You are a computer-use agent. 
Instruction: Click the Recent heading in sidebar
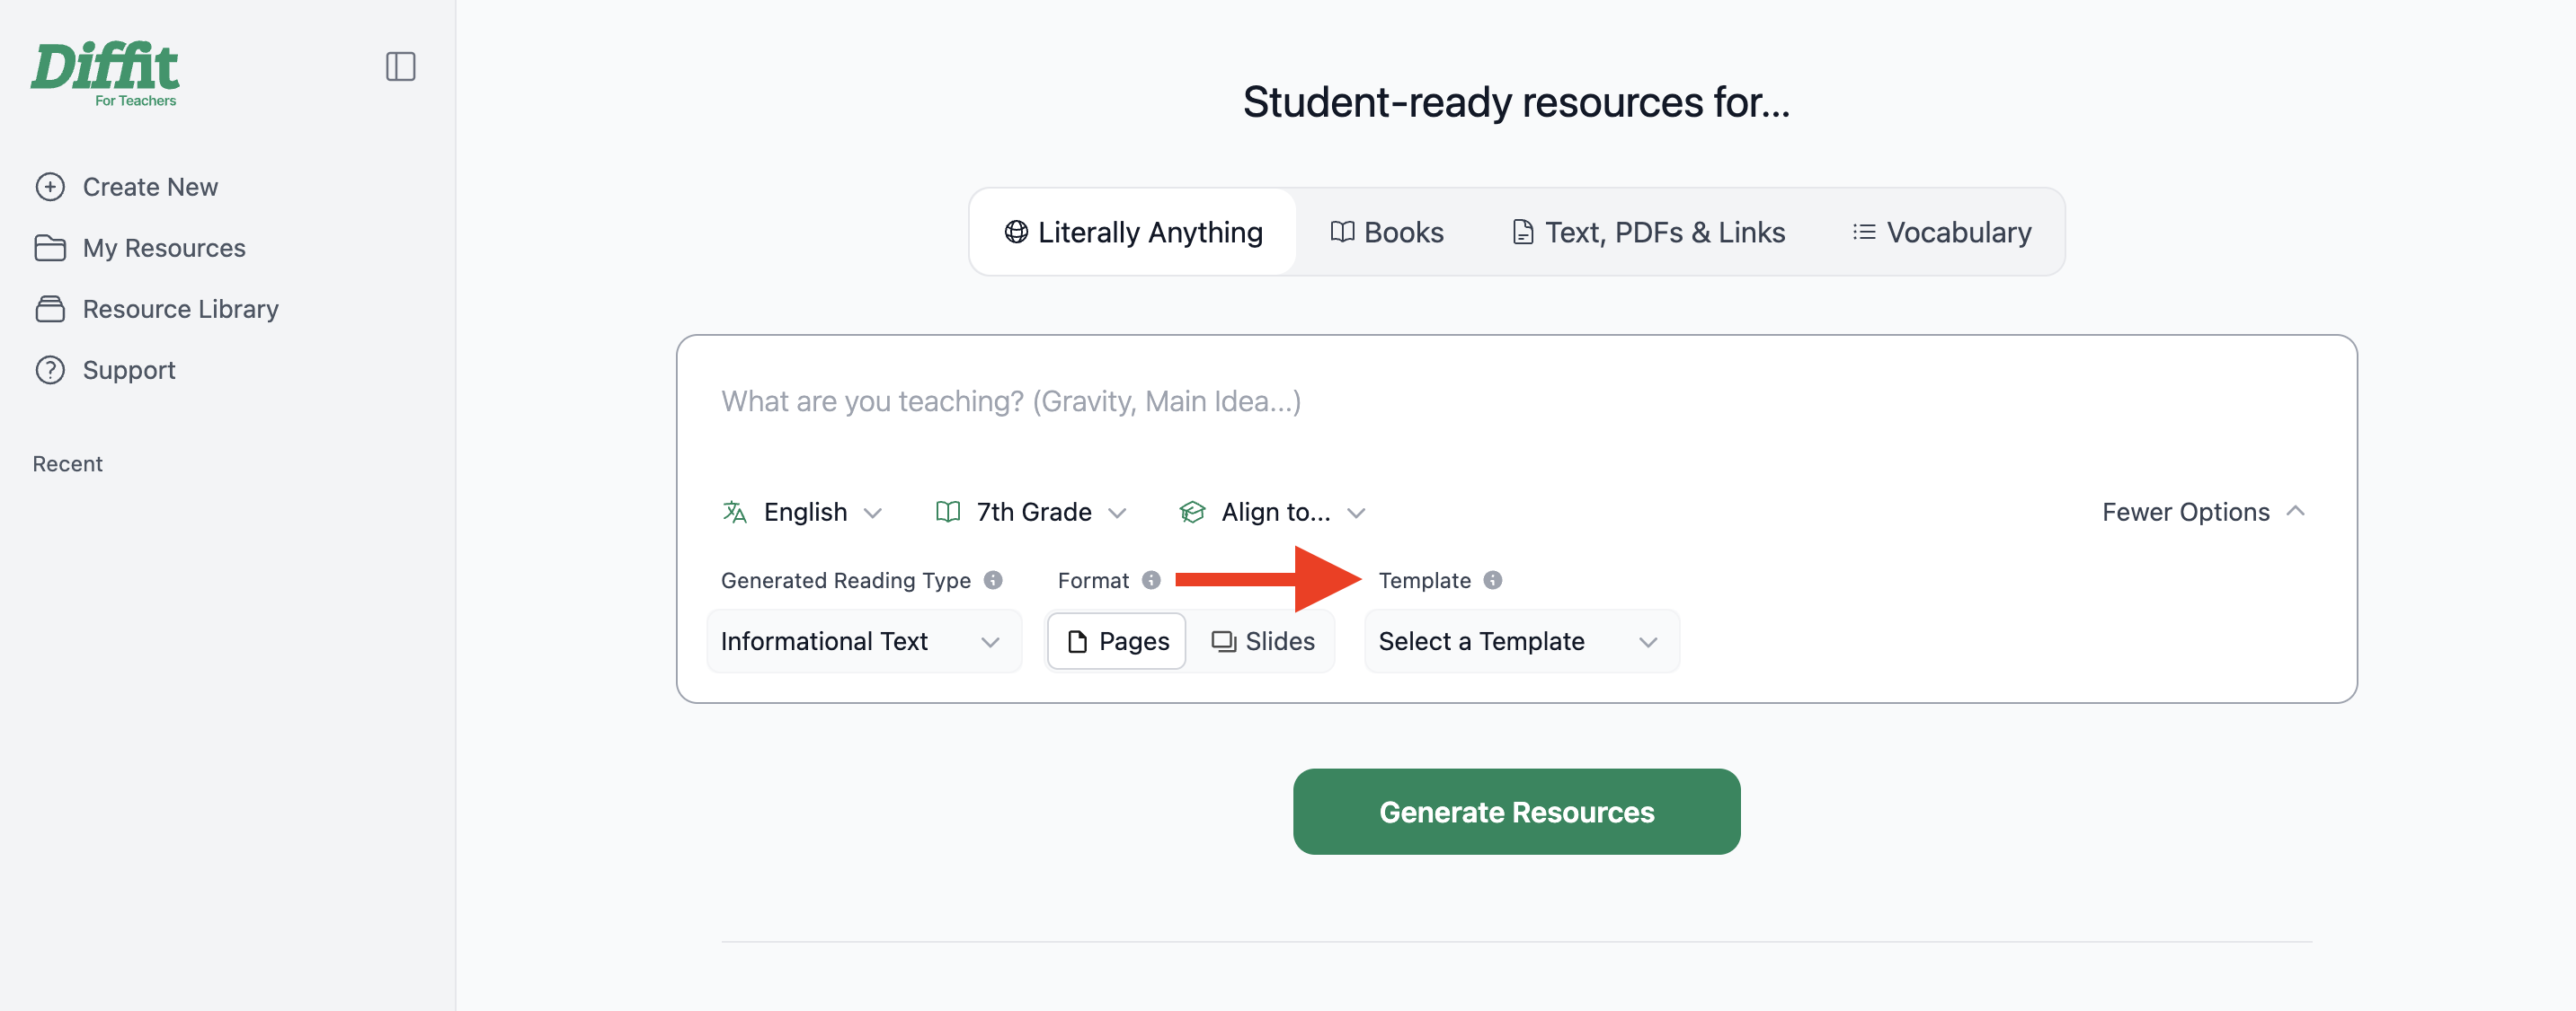point(68,463)
